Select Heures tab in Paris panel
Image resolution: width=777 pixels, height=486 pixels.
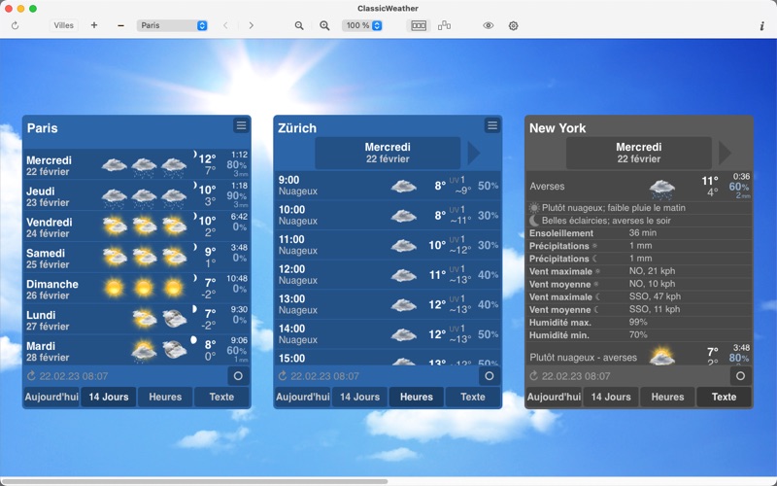pyautogui.click(x=165, y=397)
